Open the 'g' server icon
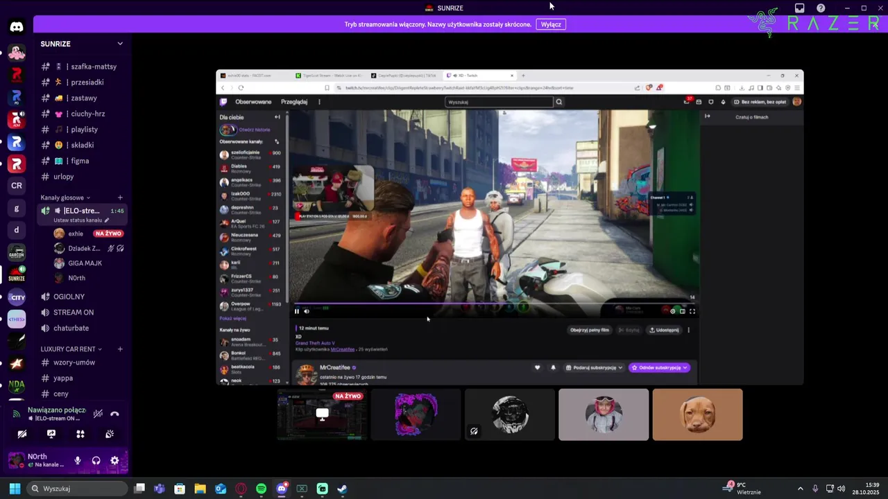The height and width of the screenshot is (499, 888). [17, 208]
